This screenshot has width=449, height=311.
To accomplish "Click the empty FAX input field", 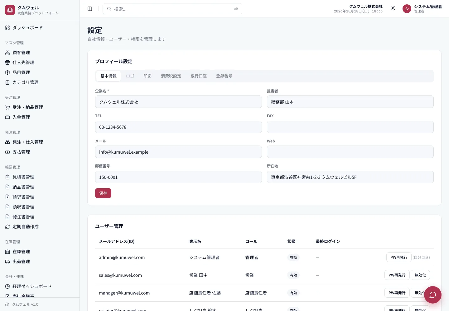I will [x=350, y=127].
